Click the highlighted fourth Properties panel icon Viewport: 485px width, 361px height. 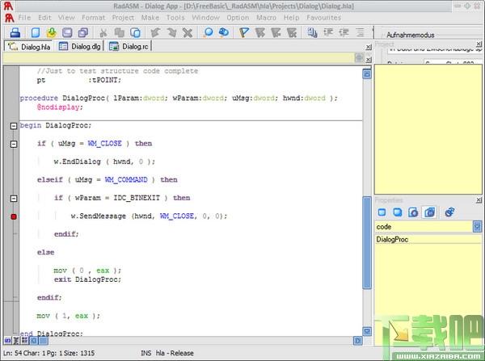(x=430, y=212)
